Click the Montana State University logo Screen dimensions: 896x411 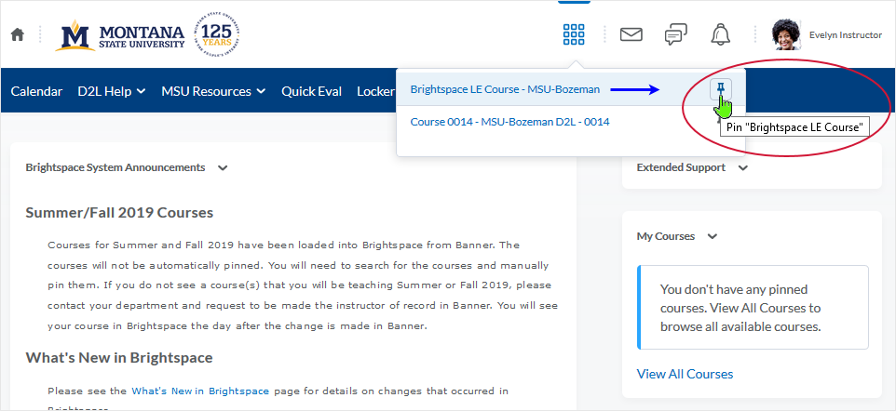click(x=120, y=35)
